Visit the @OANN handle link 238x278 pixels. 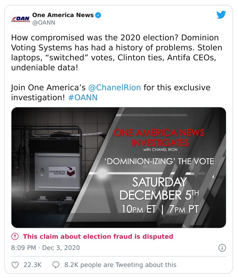point(43,23)
